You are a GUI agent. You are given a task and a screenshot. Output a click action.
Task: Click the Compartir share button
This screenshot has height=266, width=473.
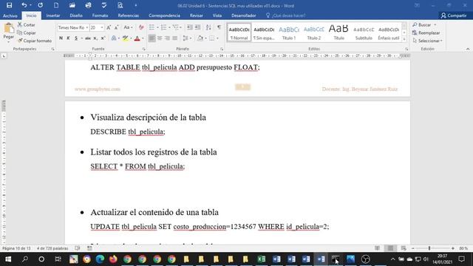[x=454, y=16]
